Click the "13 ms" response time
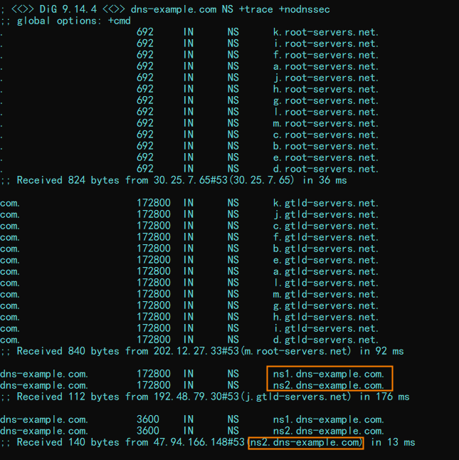 click(401, 442)
